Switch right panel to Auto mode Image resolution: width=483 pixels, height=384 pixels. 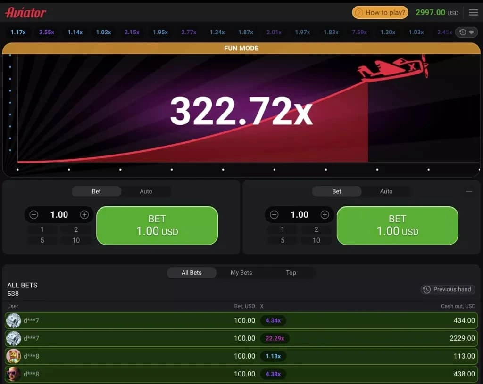386,191
